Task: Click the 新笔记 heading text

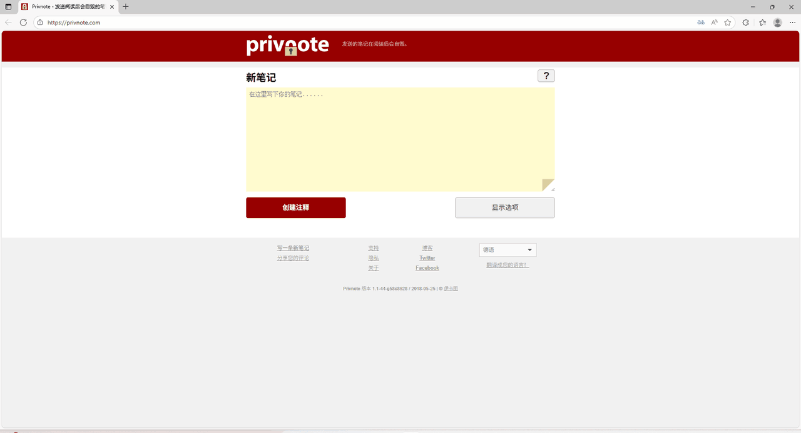Action: (261, 77)
